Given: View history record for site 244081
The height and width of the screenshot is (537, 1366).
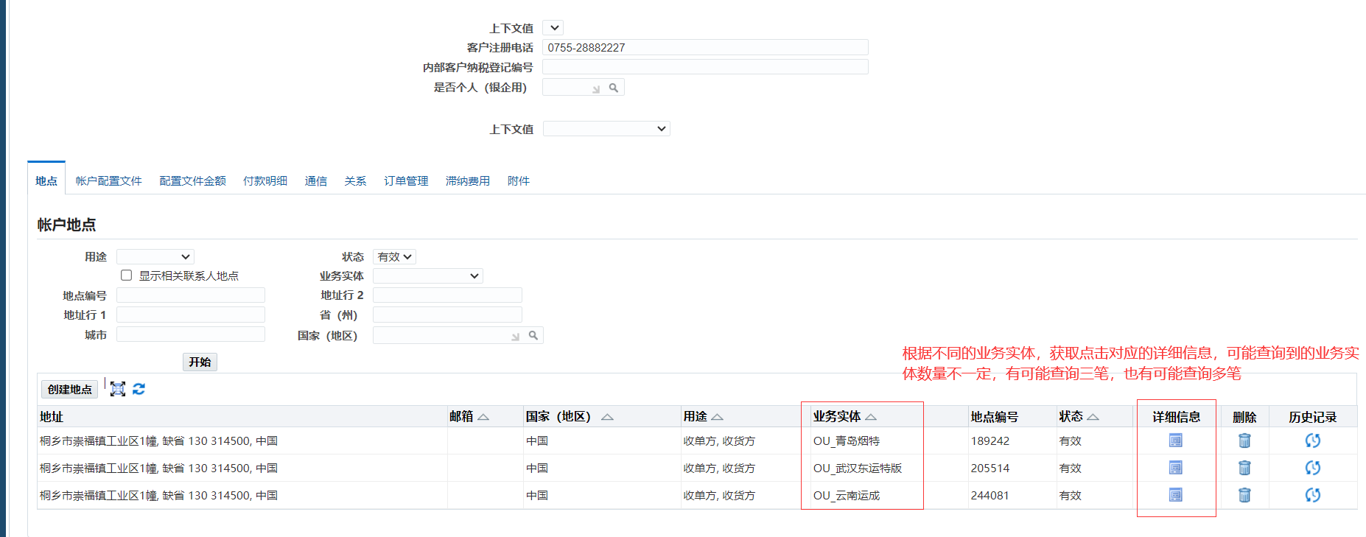Looking at the screenshot, I should (1312, 495).
